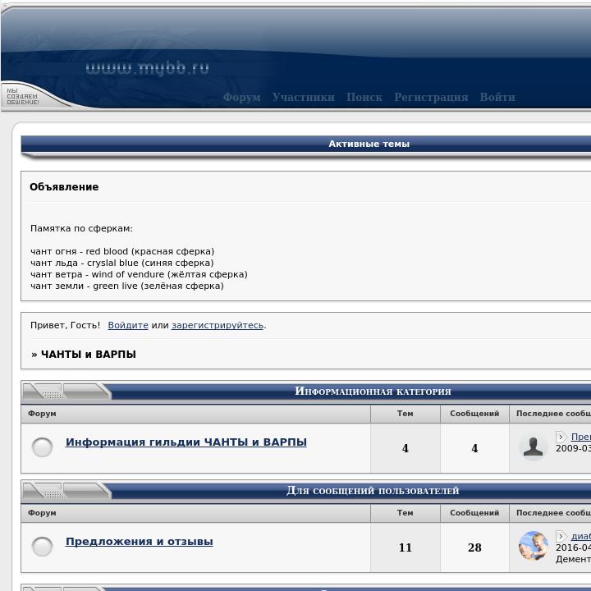Click baby photo avatar in Предложения row

533,546
